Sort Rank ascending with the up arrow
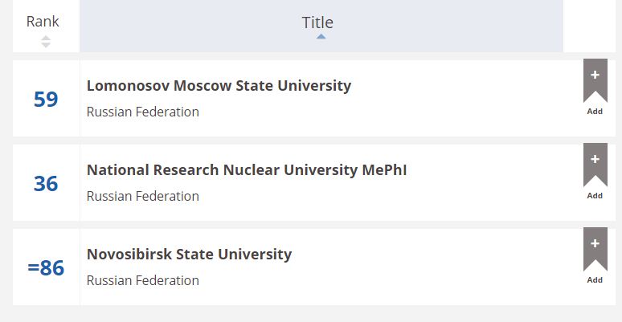Viewport: 622px width, 322px height. pyautogui.click(x=46, y=38)
